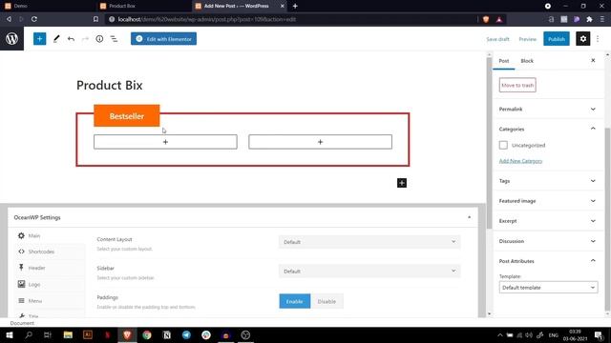Click the editor vertical scrollbar
The height and width of the screenshot is (343, 611).
pos(489,143)
